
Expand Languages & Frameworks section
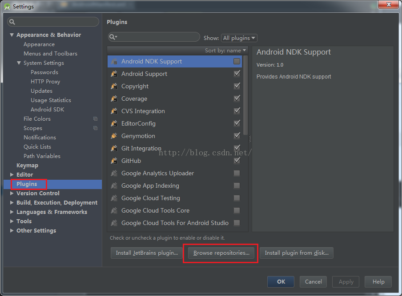(x=12, y=212)
